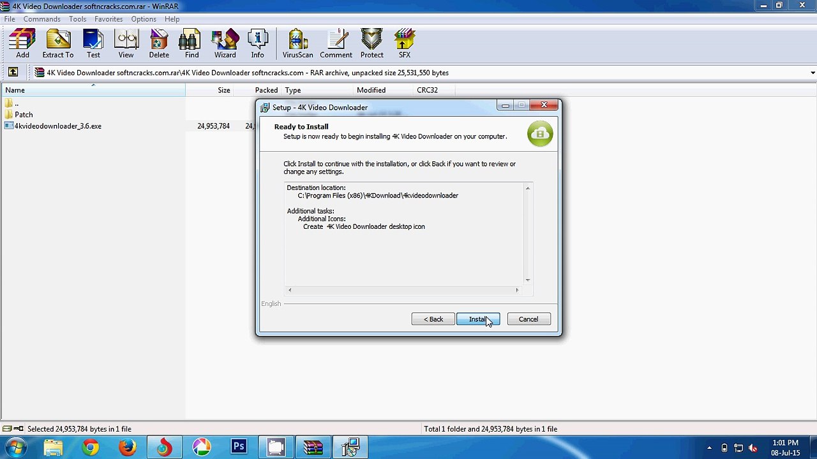
Task: Open the Options menu
Action: pyautogui.click(x=144, y=19)
